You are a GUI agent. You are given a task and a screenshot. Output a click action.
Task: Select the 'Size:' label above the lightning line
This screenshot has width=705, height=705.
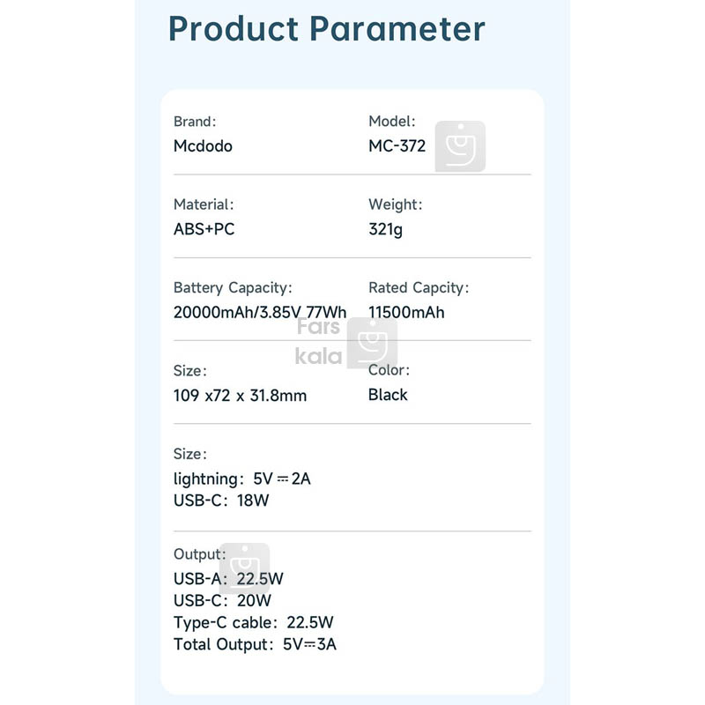[190, 454]
